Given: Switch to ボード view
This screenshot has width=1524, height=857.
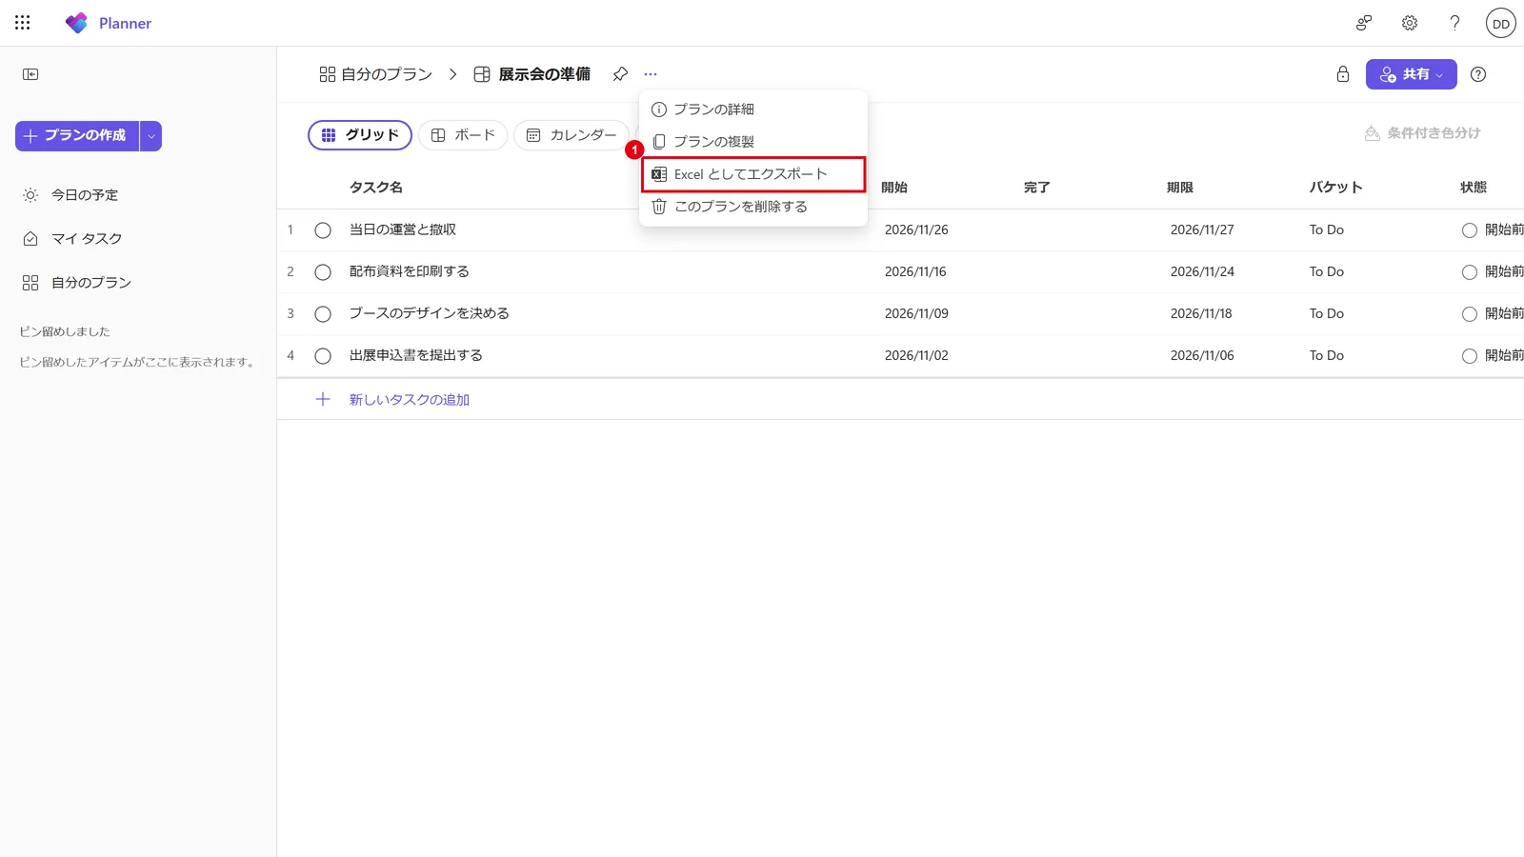Looking at the screenshot, I should click(463, 135).
